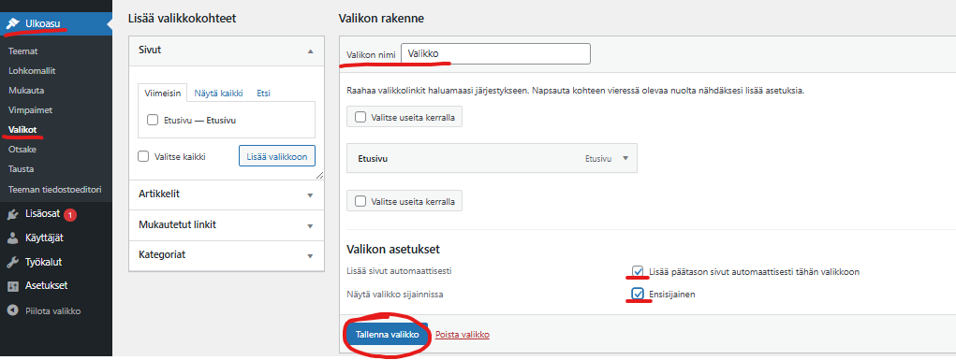
Task: Click the Ulkoasu menu label
Action: (43, 23)
